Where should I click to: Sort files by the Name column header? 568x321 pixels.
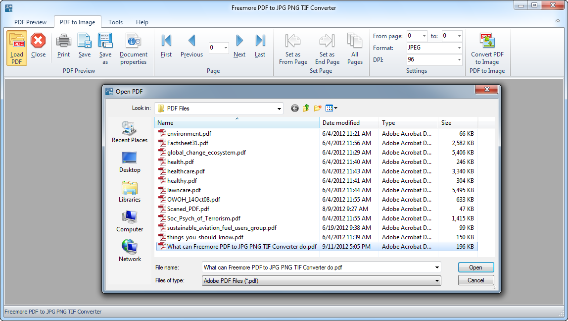(x=237, y=123)
